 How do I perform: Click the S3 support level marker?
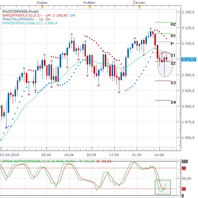[173, 83]
